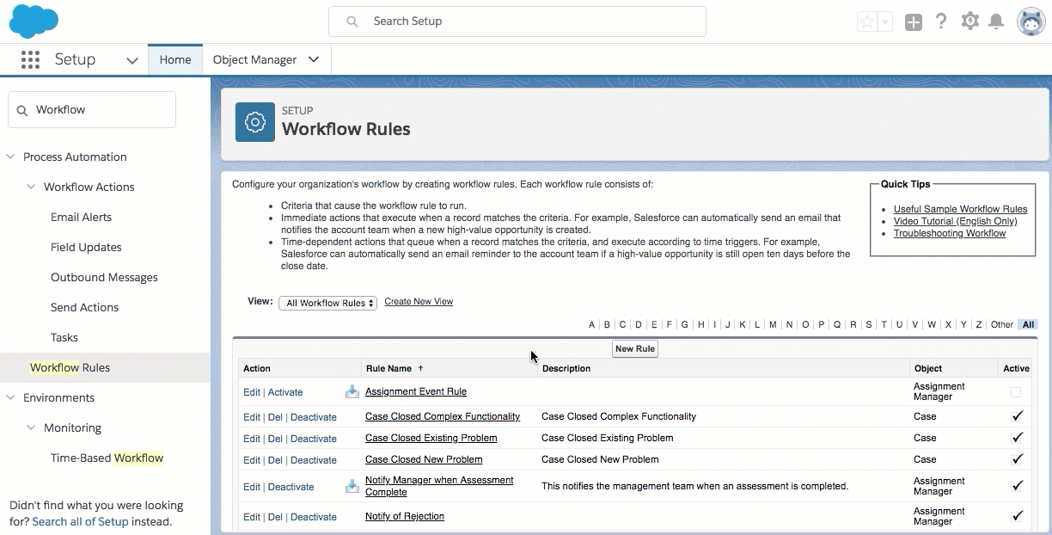
Task: Expand the Setup app dropdown chevron
Action: click(x=131, y=60)
